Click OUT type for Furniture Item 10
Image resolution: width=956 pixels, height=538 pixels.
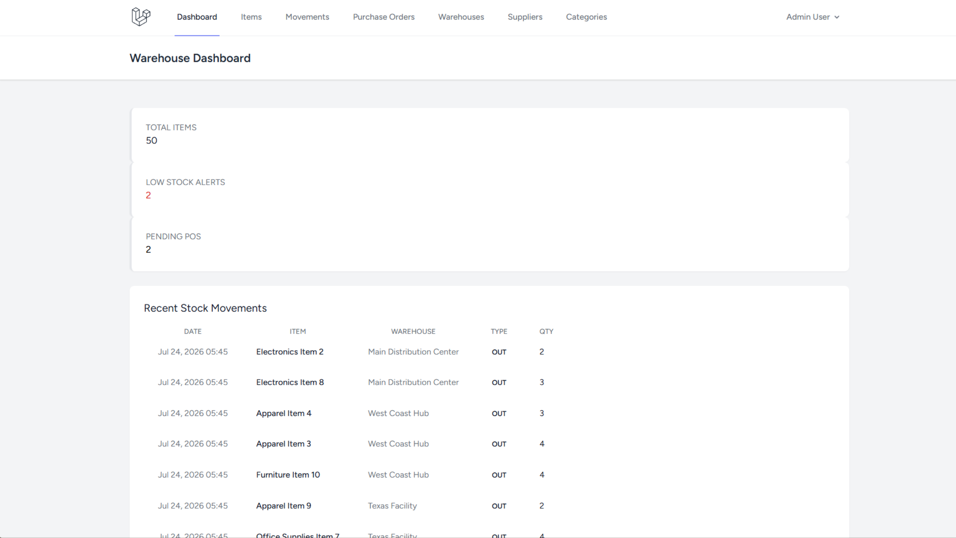click(499, 475)
